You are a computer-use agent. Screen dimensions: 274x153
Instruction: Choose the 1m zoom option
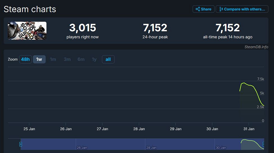(x=53, y=59)
